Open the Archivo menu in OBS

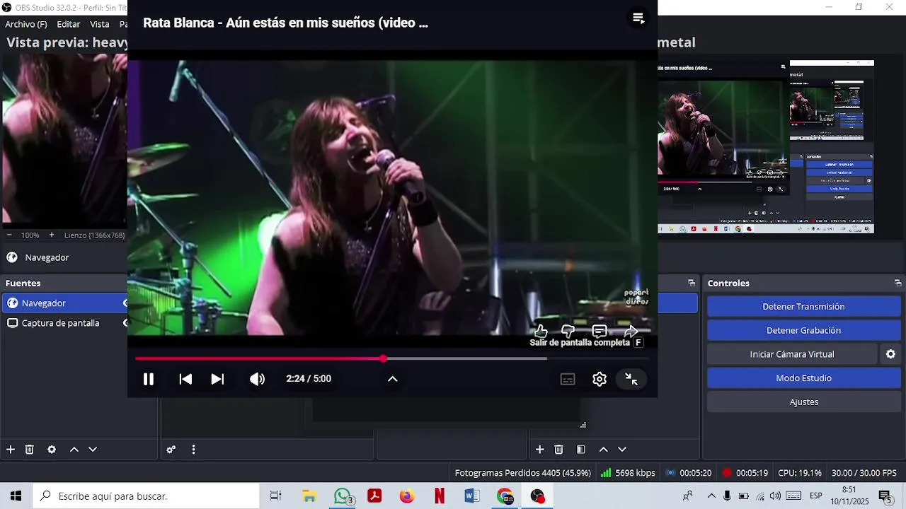(x=26, y=24)
